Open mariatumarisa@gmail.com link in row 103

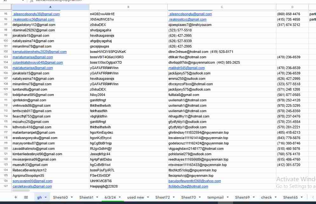(33, 57)
